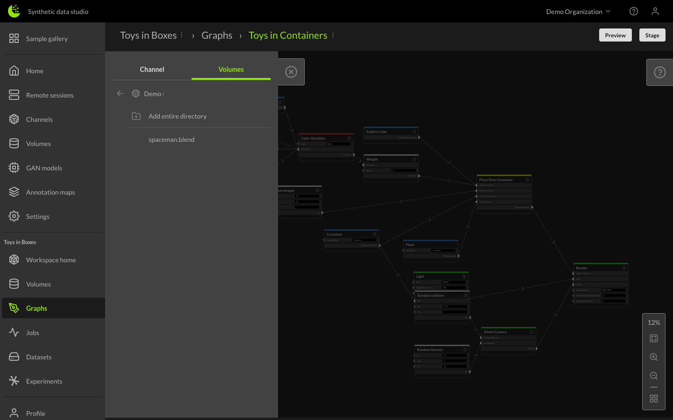Viewport: 673px width, 420px height.
Task: Click the Stage button
Action: coord(652,35)
